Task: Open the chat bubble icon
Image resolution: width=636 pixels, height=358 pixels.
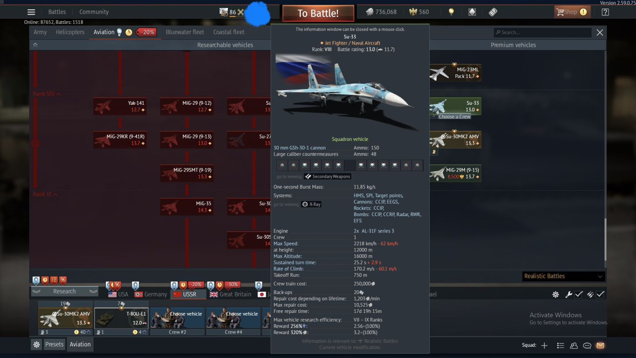Action: coord(587,345)
